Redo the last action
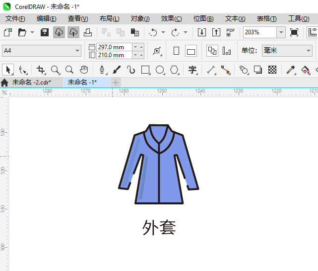 click(x=175, y=32)
